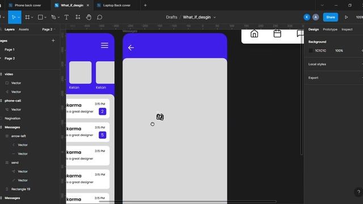
Task: Switch to the Assets panel tab
Action: [24, 29]
